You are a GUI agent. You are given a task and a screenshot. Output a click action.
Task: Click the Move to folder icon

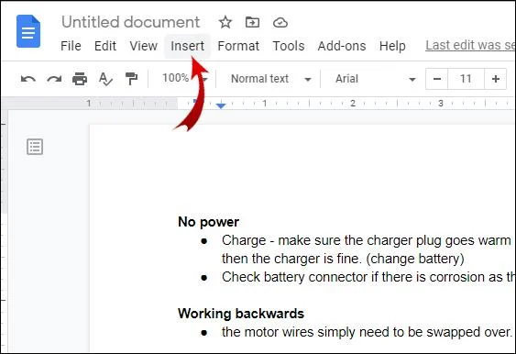click(252, 22)
